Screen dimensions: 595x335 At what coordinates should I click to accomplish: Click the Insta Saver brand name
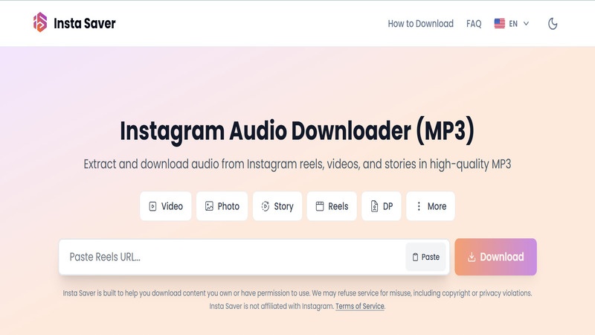85,23
